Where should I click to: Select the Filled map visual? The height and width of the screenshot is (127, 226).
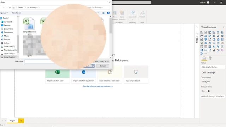coord(206,43)
